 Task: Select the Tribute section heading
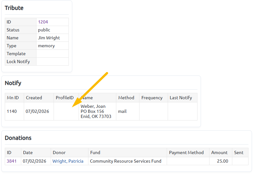pyautogui.click(x=14, y=8)
